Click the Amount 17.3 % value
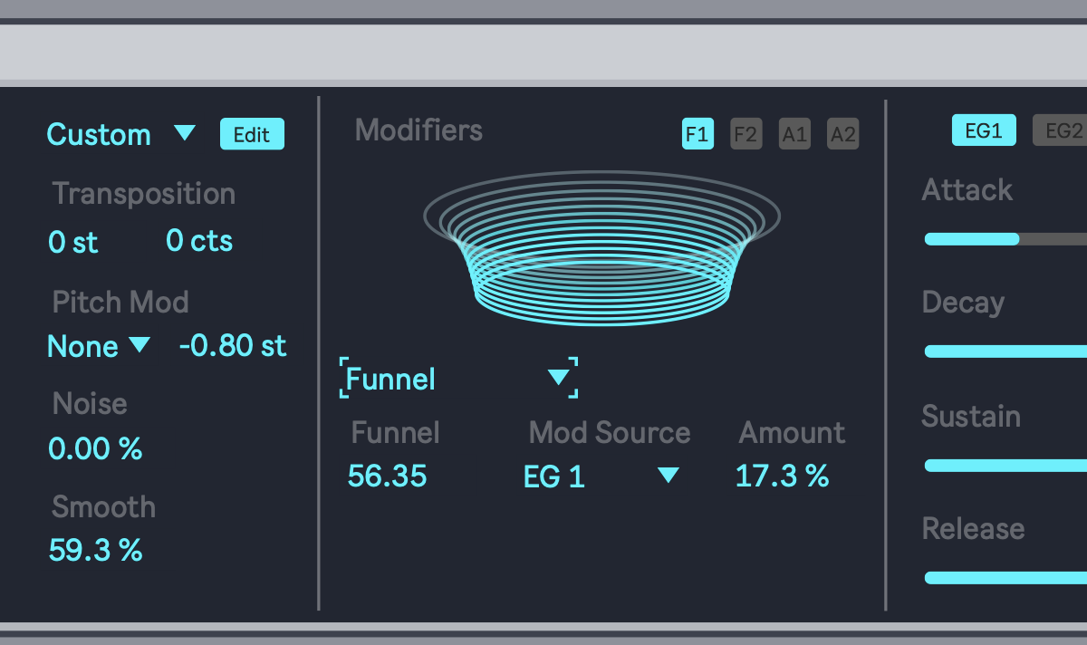The width and height of the screenshot is (1087, 645). click(x=782, y=476)
